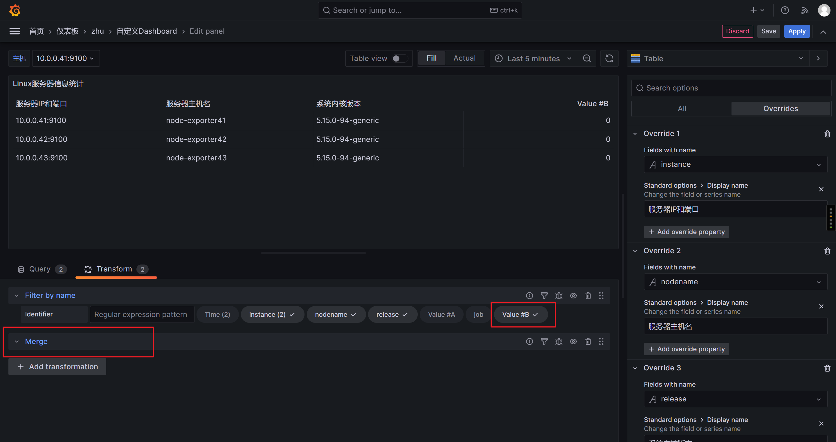Image resolution: width=836 pixels, height=442 pixels.
Task: Delete Override 1 with trash icon
Action: [827, 134]
